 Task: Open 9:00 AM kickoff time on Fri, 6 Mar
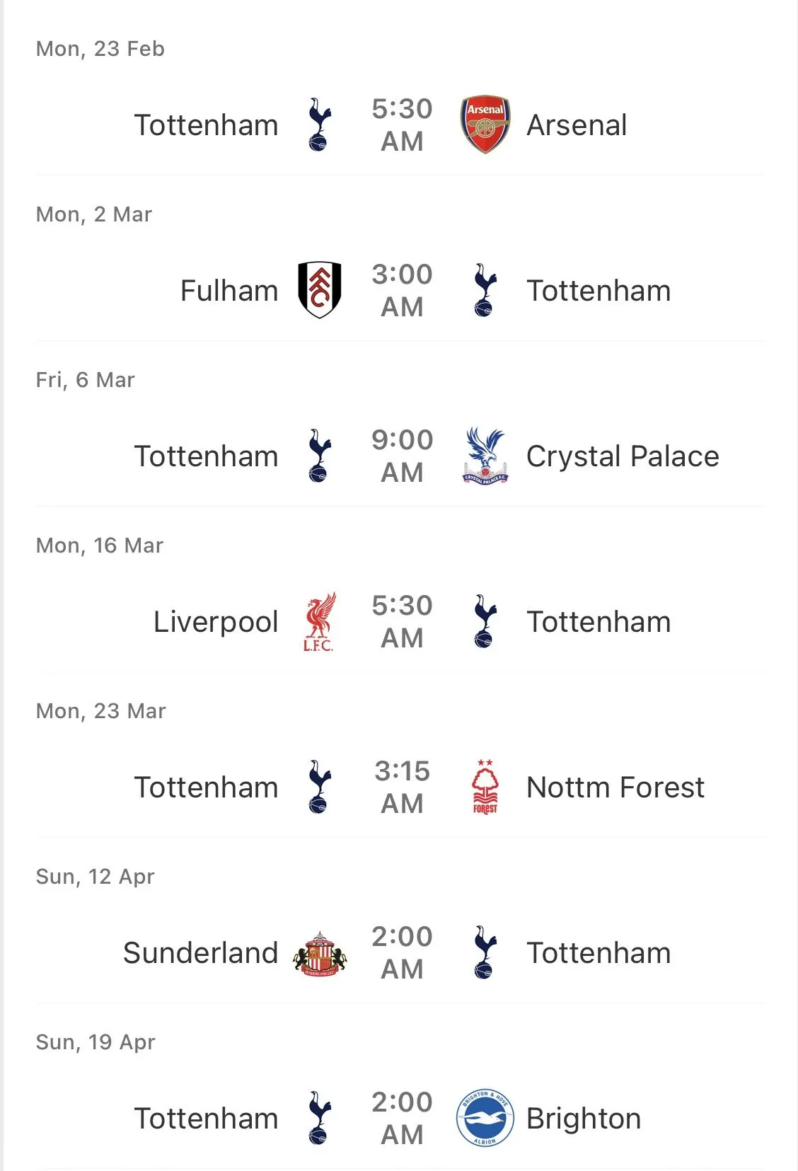point(402,456)
